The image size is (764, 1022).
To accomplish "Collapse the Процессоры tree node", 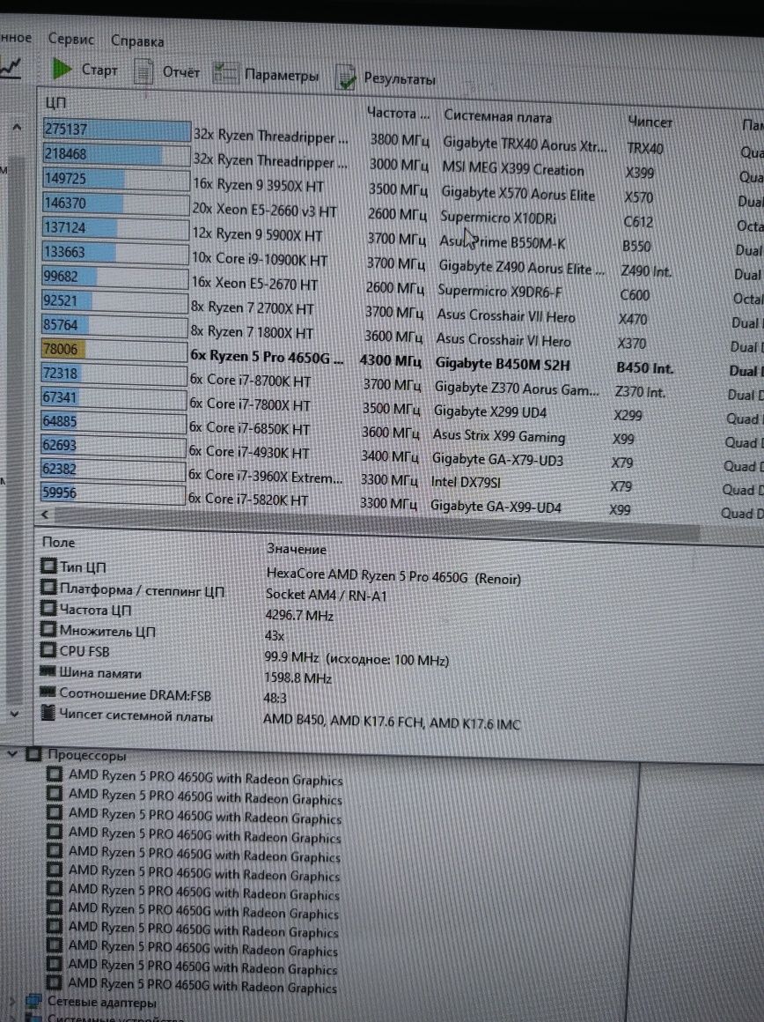I will point(11,753).
